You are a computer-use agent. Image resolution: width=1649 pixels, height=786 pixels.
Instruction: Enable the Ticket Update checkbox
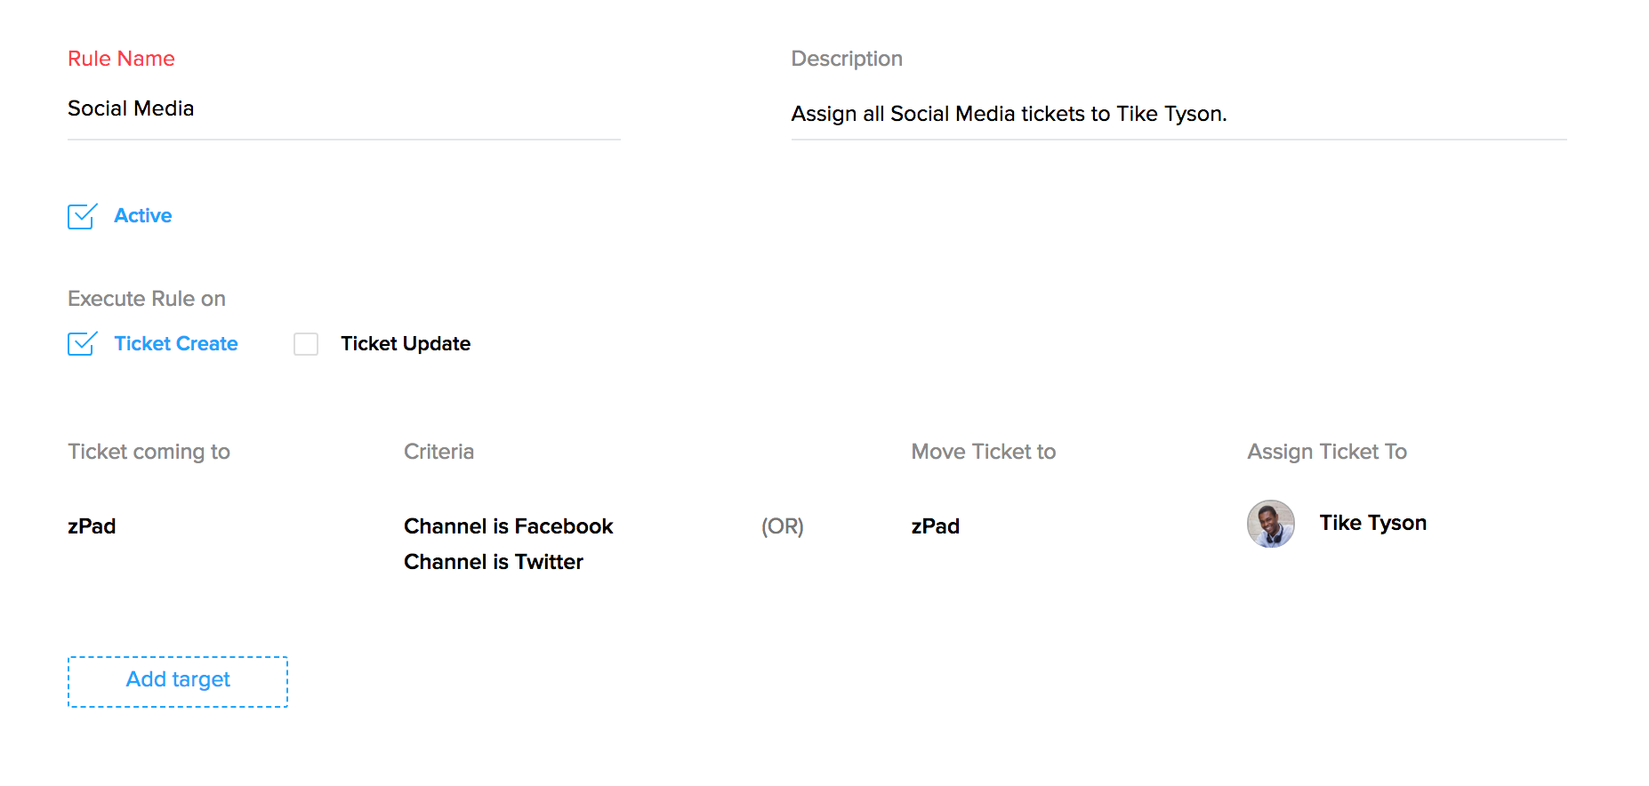coord(306,344)
